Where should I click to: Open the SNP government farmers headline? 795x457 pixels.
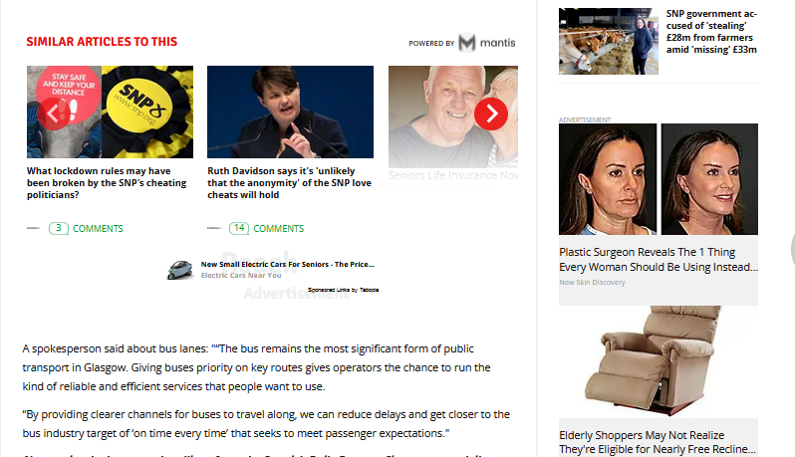click(711, 32)
